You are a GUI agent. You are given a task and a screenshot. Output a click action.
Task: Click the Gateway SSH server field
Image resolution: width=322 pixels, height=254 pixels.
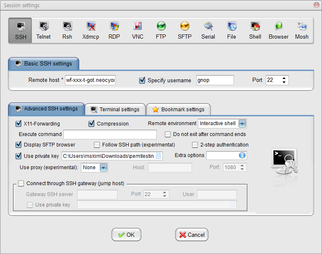[x=97, y=194]
